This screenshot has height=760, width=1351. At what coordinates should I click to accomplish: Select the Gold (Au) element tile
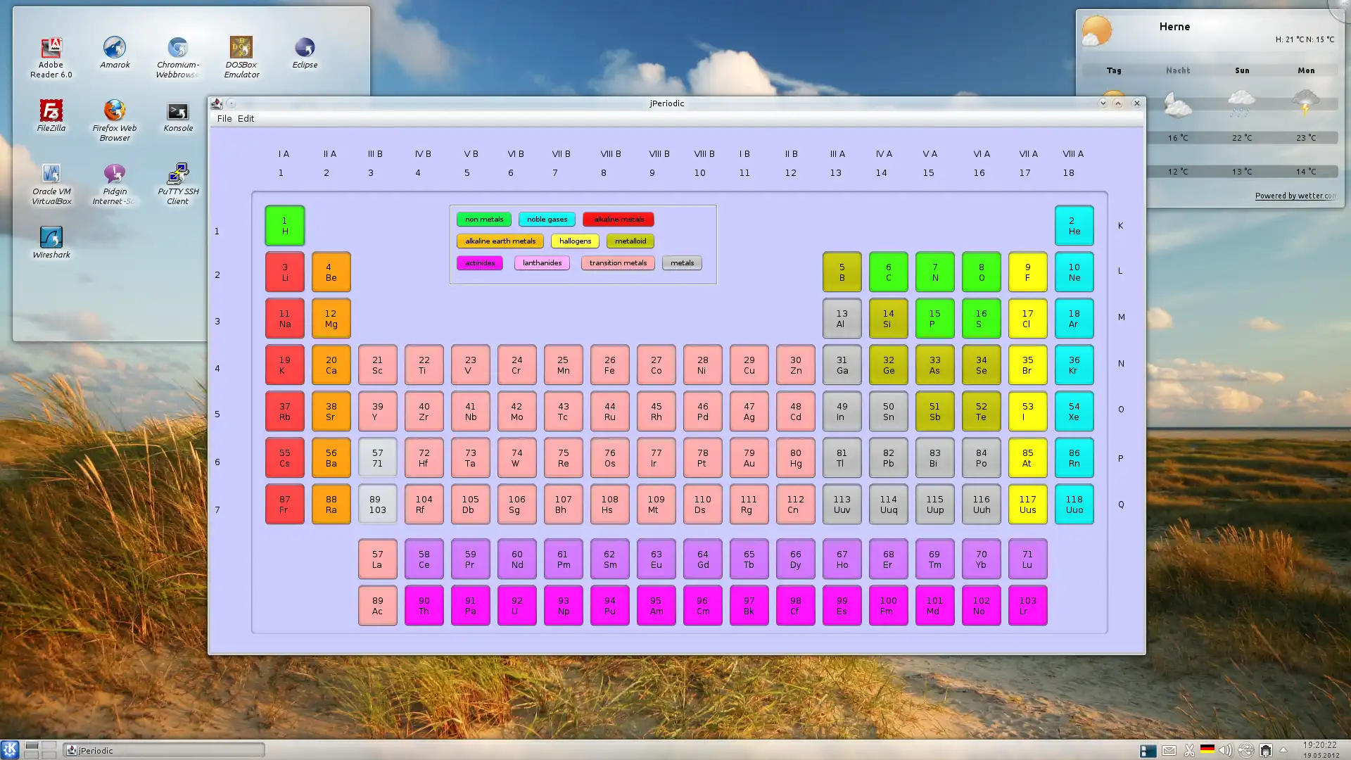click(749, 457)
